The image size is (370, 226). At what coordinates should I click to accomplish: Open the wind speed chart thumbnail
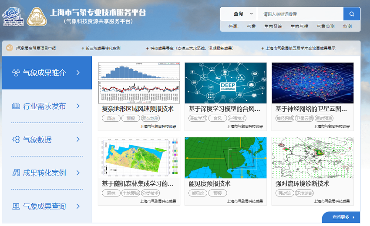(x=139, y=83)
